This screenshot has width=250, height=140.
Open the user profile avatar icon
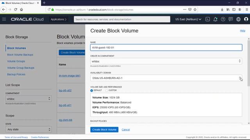point(246,19)
